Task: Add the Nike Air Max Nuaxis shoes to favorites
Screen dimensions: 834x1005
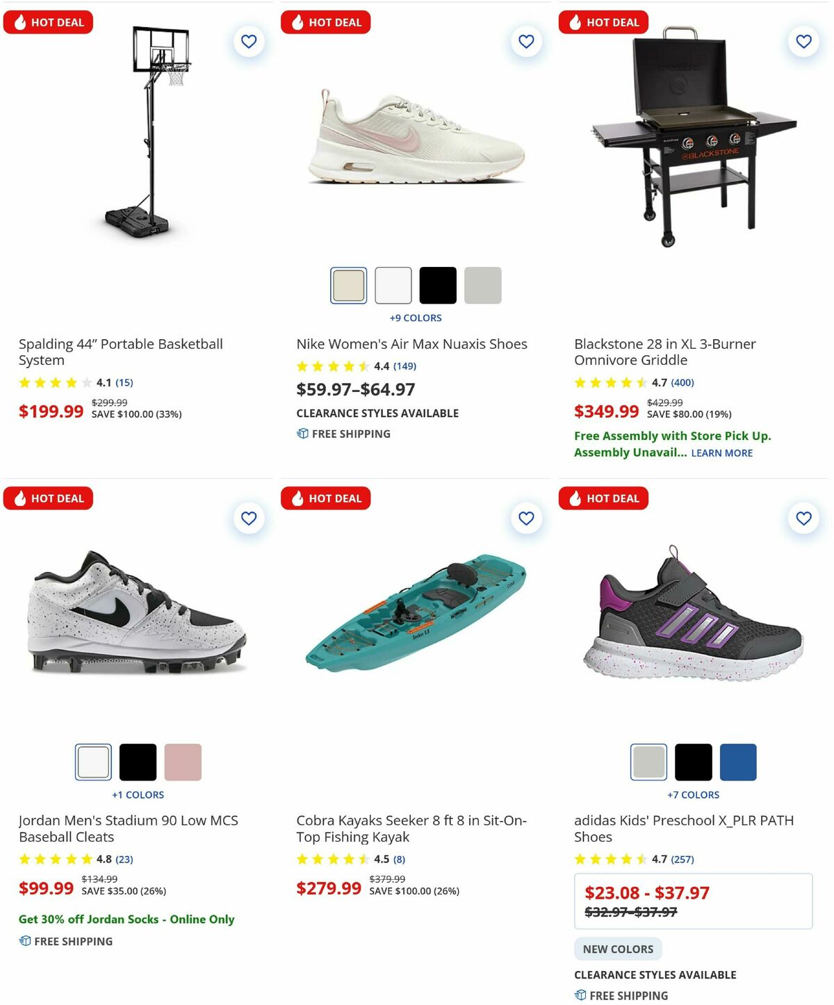Action: 526,42
